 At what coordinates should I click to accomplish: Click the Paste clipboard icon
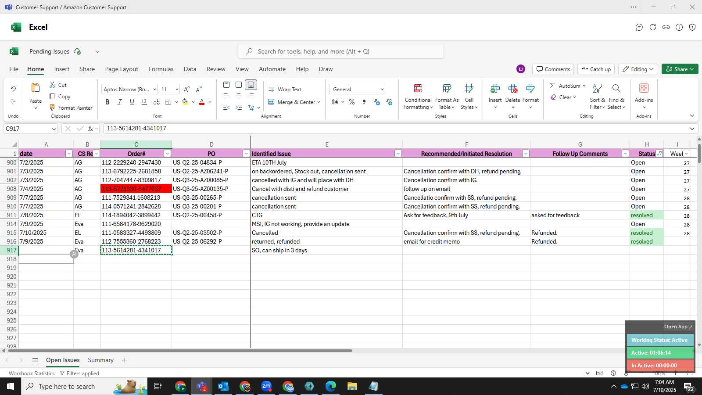(x=36, y=88)
